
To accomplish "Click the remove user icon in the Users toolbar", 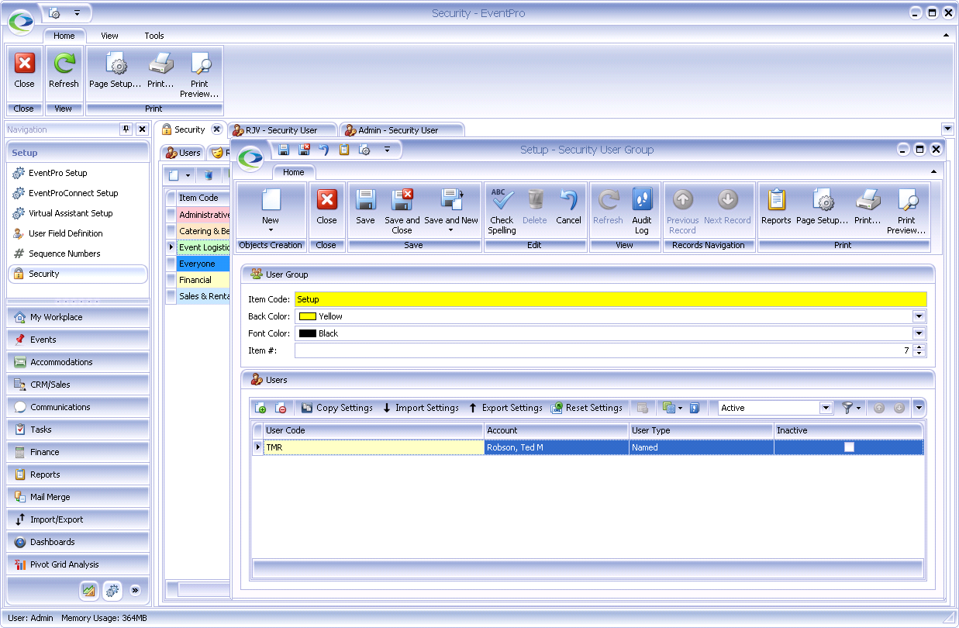I will click(x=281, y=408).
